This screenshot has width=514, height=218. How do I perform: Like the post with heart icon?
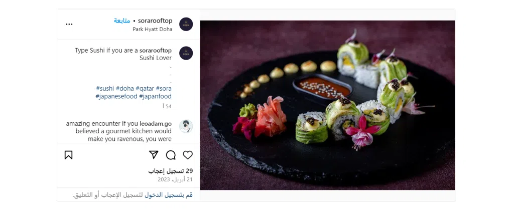click(x=188, y=155)
